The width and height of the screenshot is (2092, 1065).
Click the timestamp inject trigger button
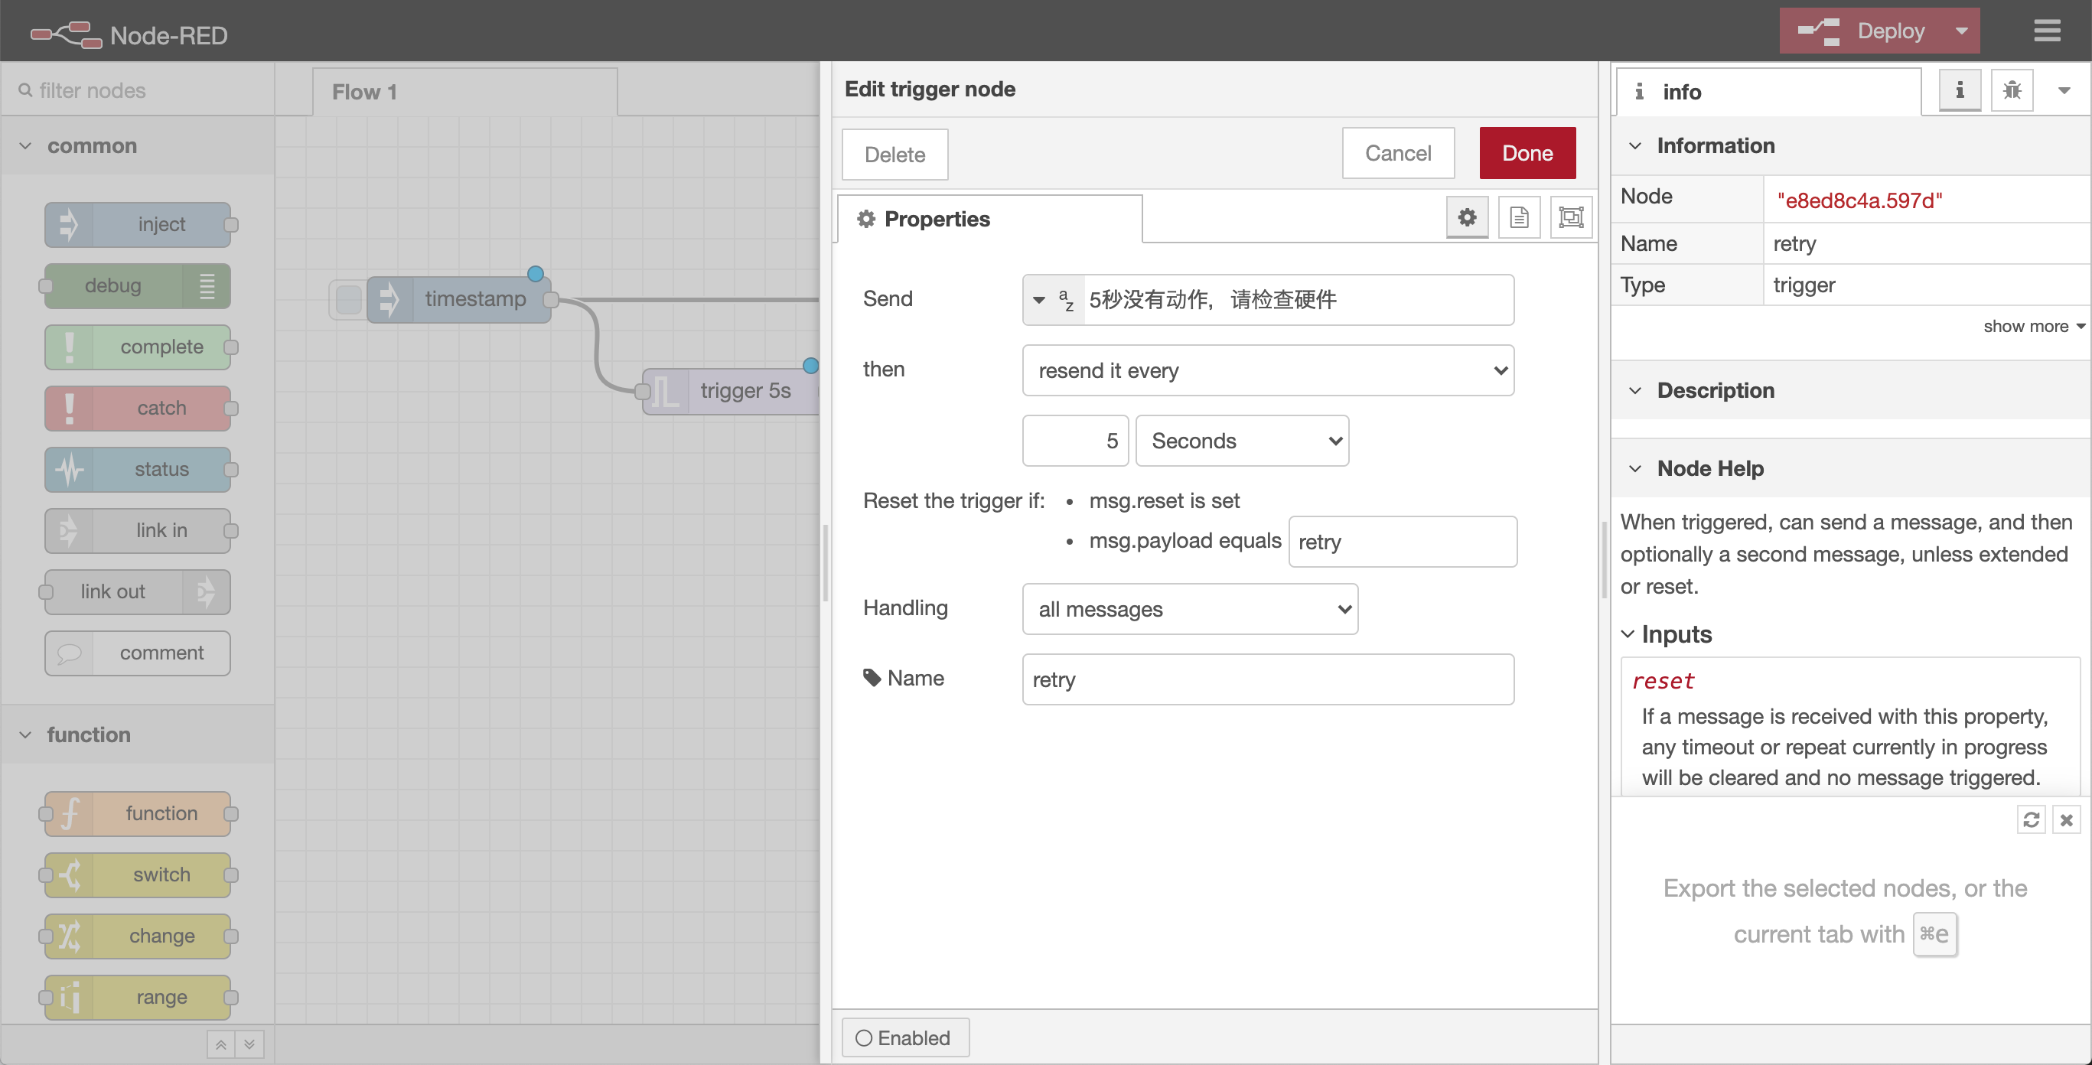coord(348,300)
